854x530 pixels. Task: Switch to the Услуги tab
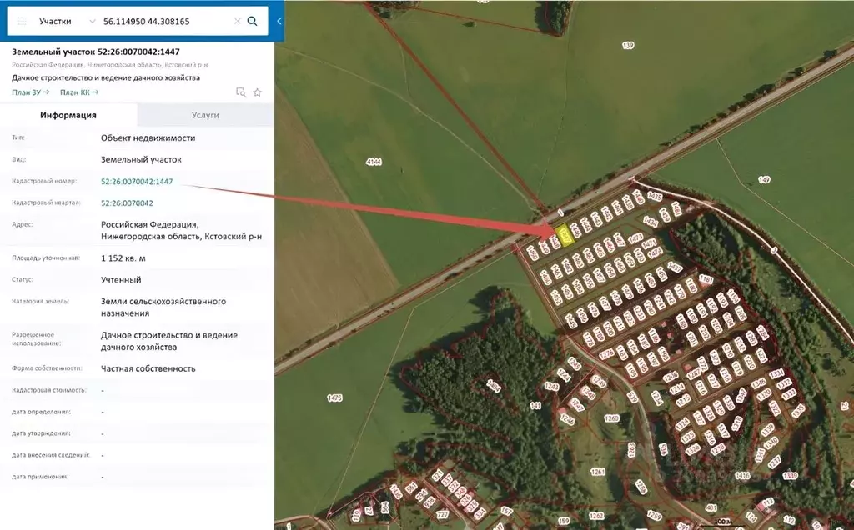tap(205, 115)
